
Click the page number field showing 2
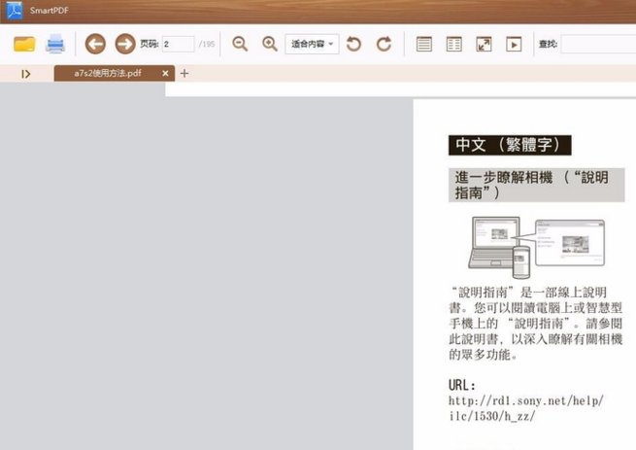coord(178,44)
